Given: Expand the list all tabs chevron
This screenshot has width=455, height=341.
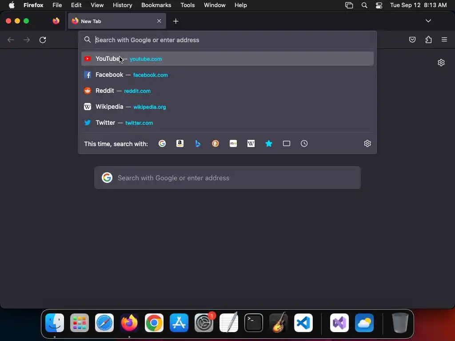Looking at the screenshot, I should point(428,21).
